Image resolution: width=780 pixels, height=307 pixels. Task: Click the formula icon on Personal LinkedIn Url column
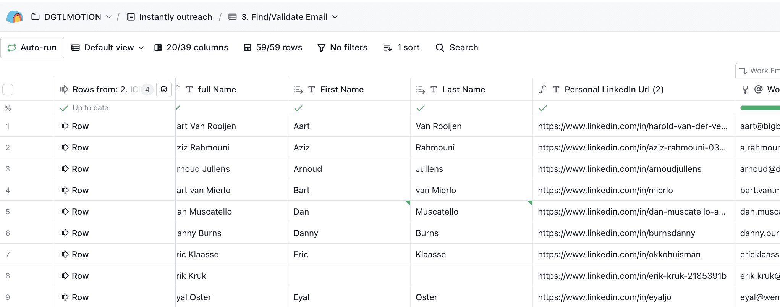pos(542,89)
